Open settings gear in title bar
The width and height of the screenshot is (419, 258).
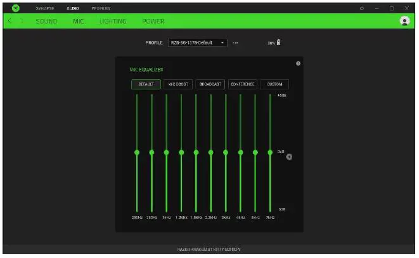click(x=362, y=8)
